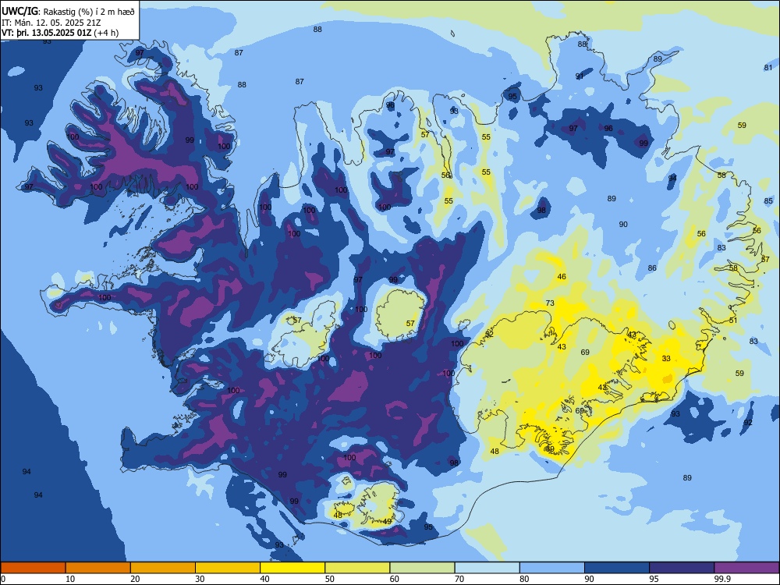This screenshot has width=780, height=585.
Task: Click the humidity value '86' on the map
Action: coord(652,268)
